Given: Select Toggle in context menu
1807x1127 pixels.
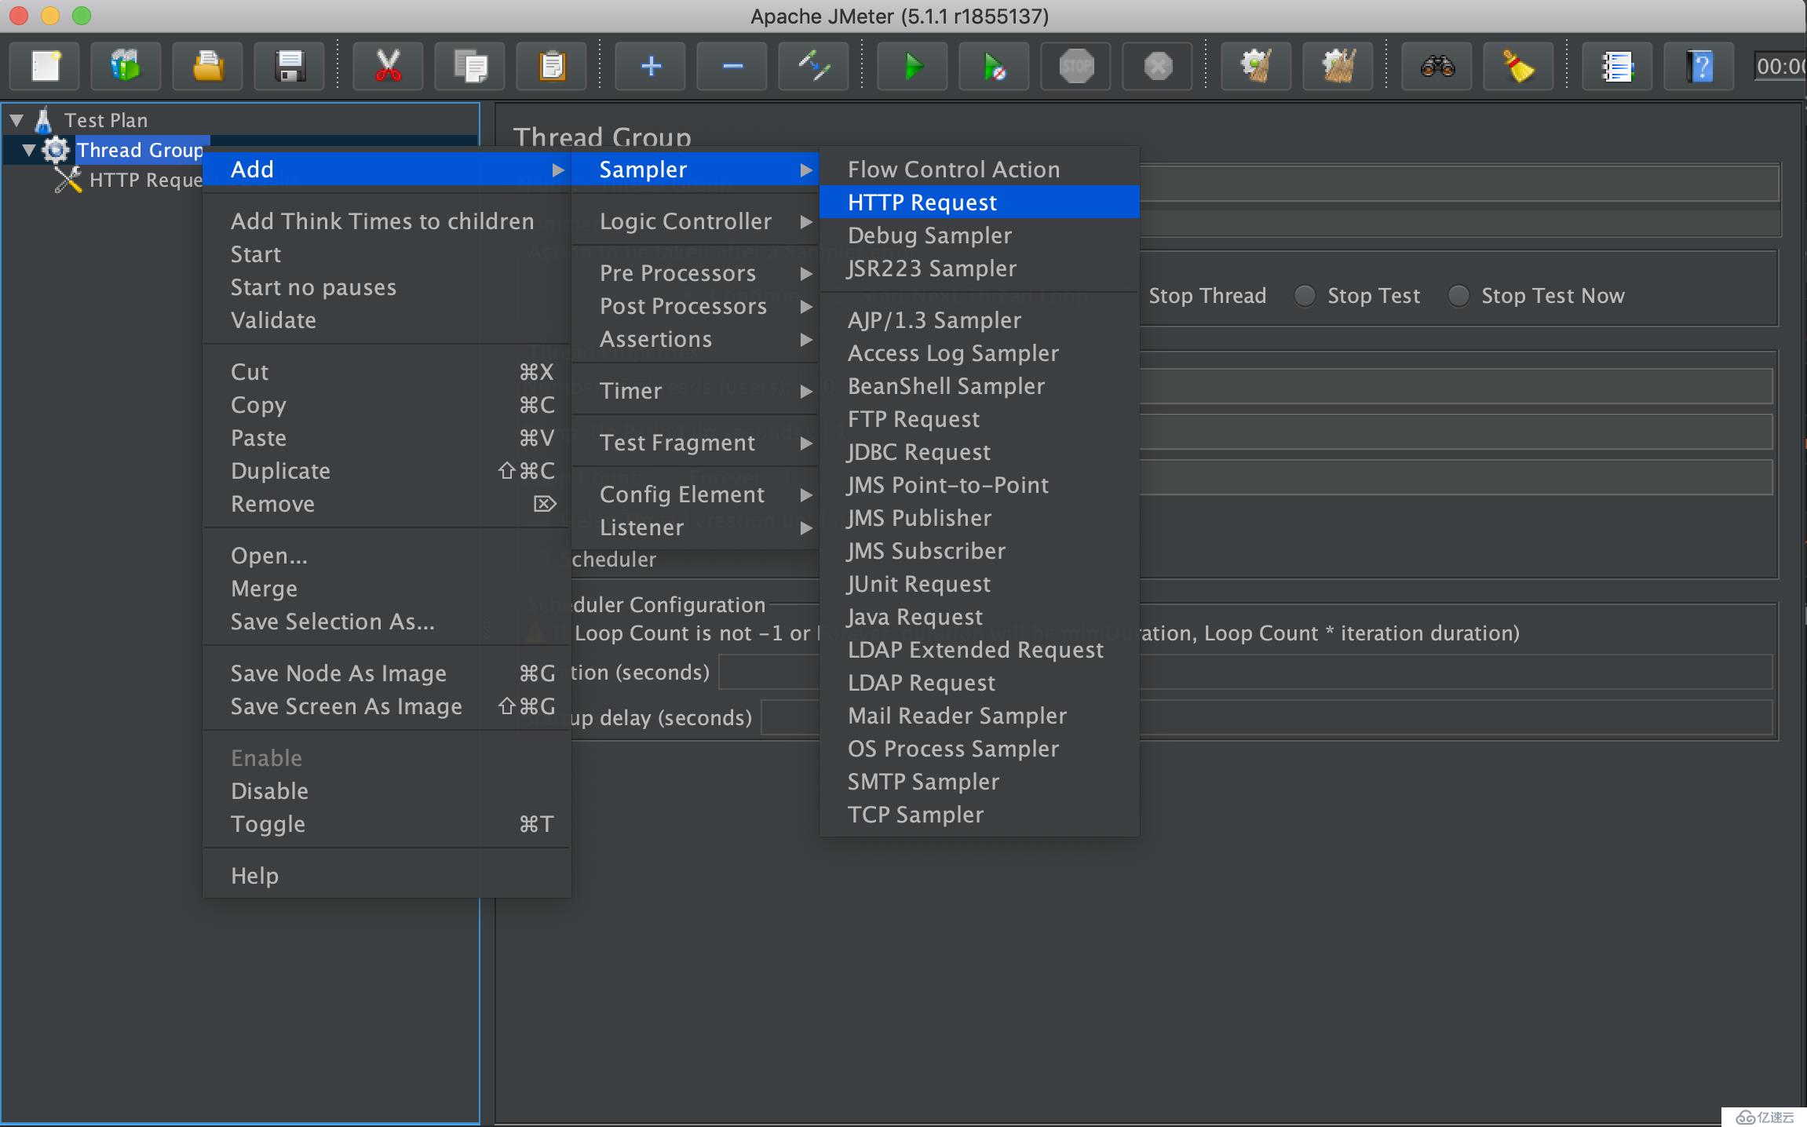Looking at the screenshot, I should pos(386,824).
